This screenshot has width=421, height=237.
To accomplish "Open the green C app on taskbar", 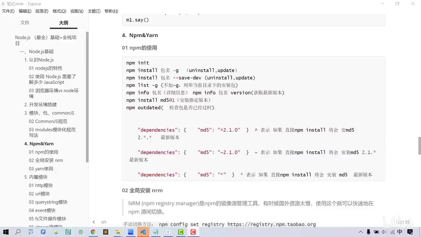I will click(181, 232).
